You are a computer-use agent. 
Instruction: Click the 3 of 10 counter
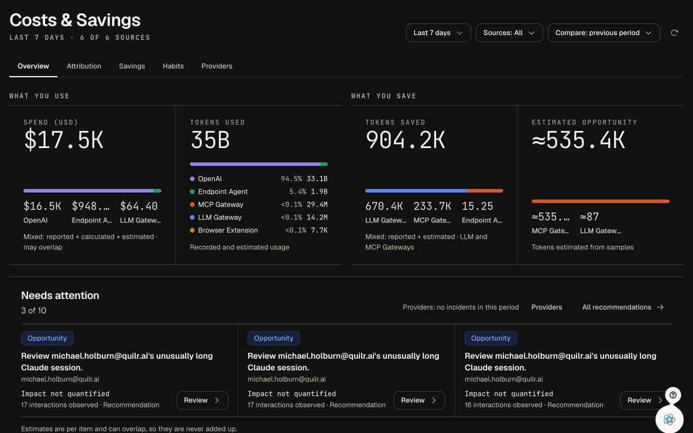pyautogui.click(x=33, y=311)
